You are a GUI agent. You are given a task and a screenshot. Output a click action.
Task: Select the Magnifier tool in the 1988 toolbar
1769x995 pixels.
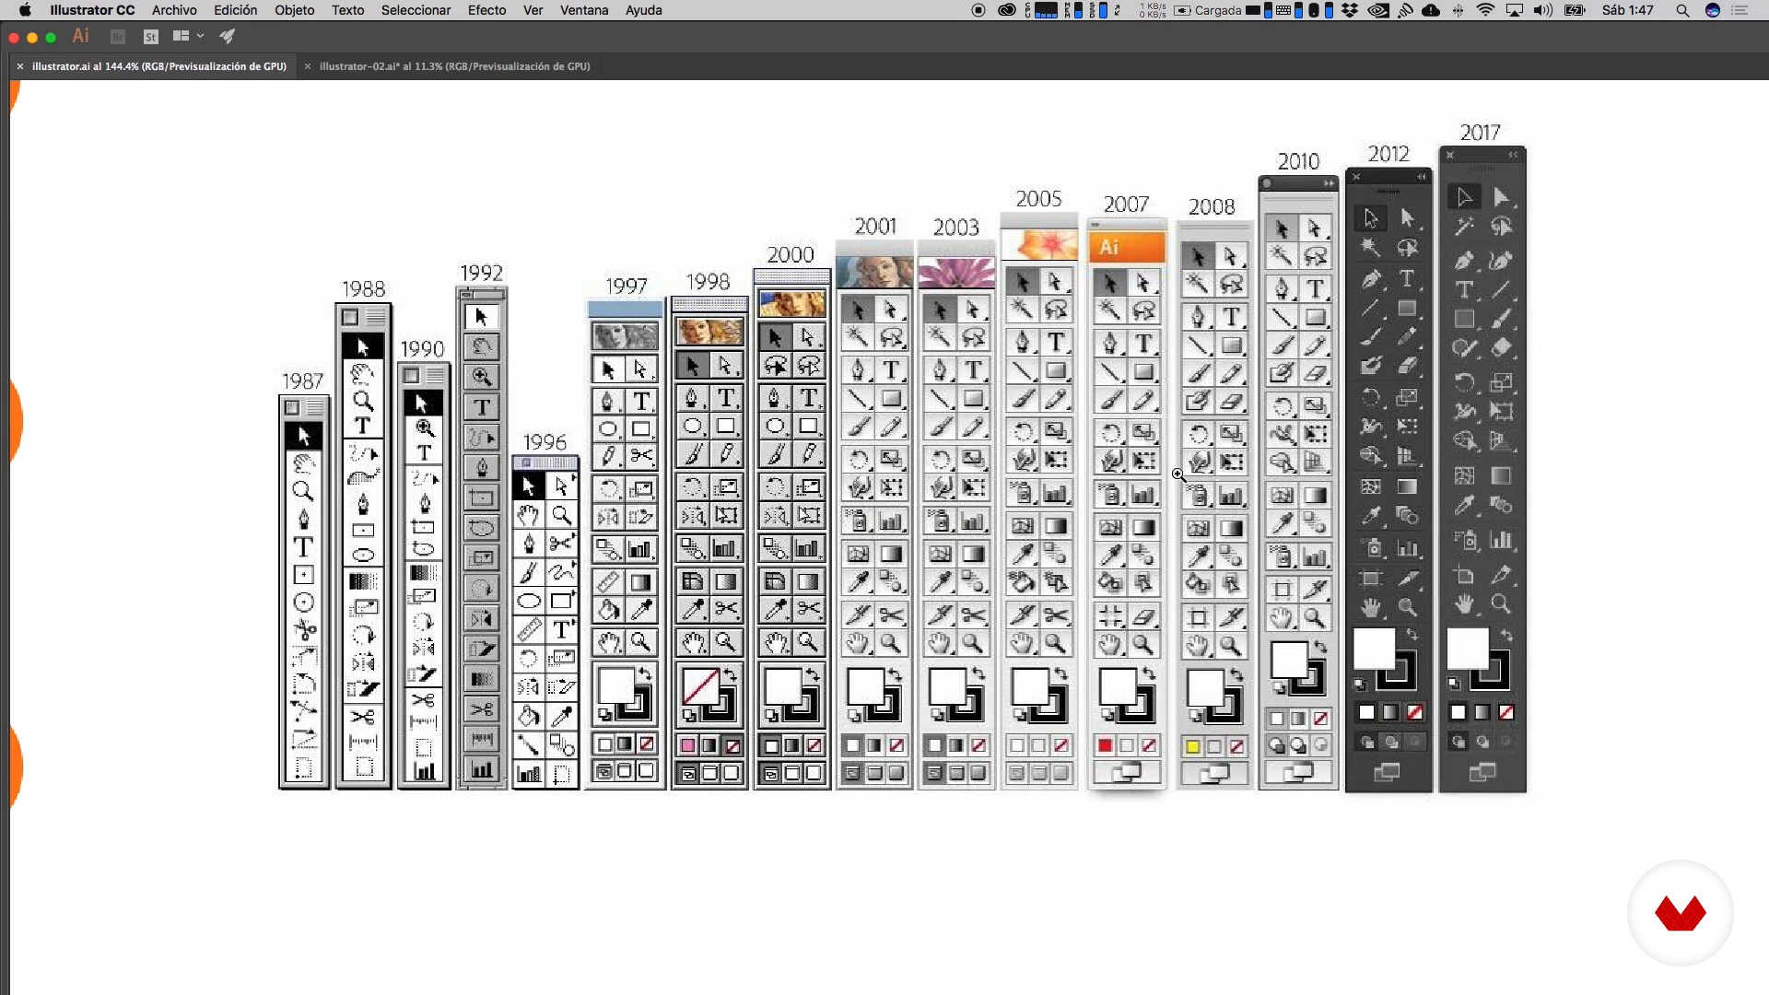point(363,401)
